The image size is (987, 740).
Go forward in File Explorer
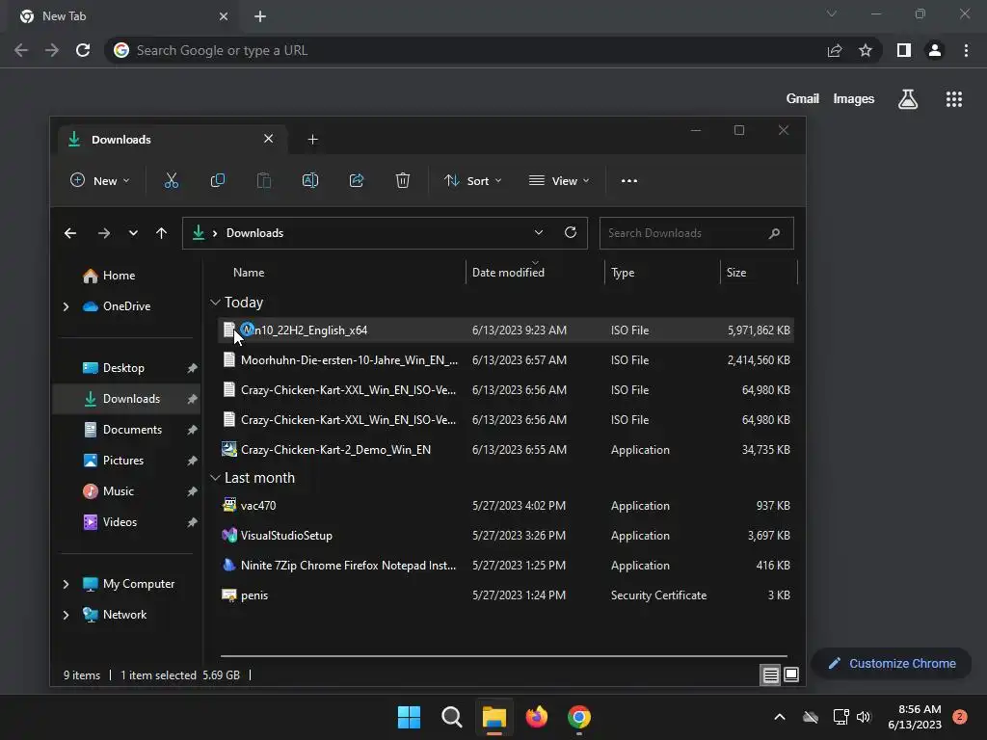(x=104, y=233)
